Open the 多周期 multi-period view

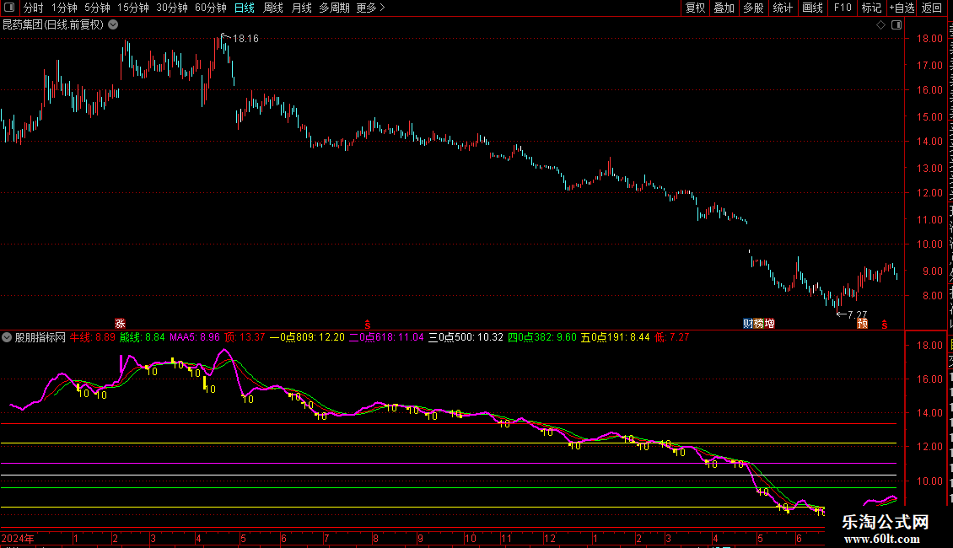coord(334,8)
